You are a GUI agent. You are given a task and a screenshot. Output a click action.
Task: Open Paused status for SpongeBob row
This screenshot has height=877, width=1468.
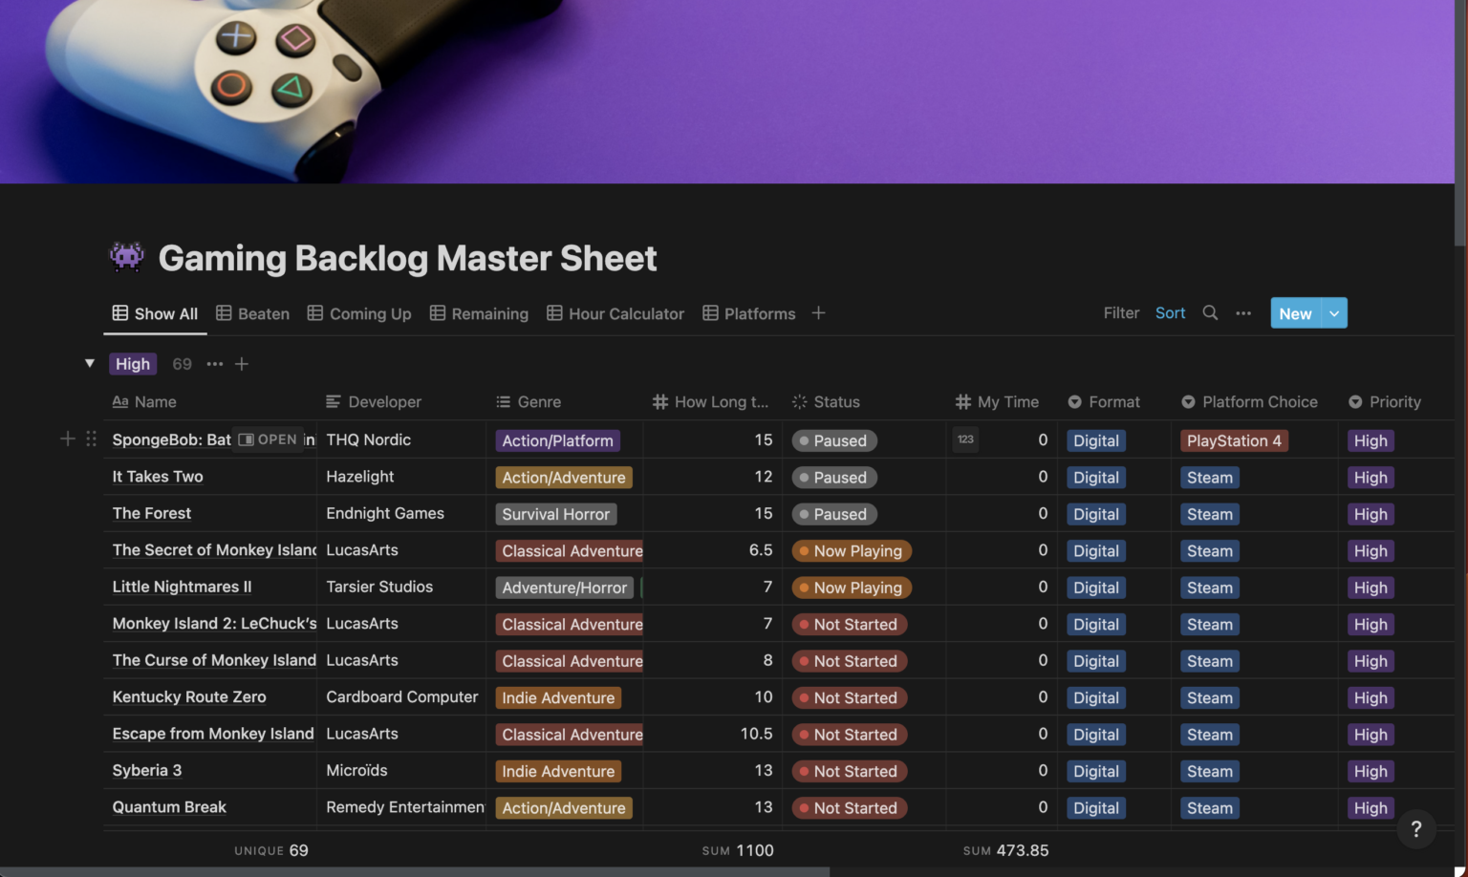coord(834,440)
